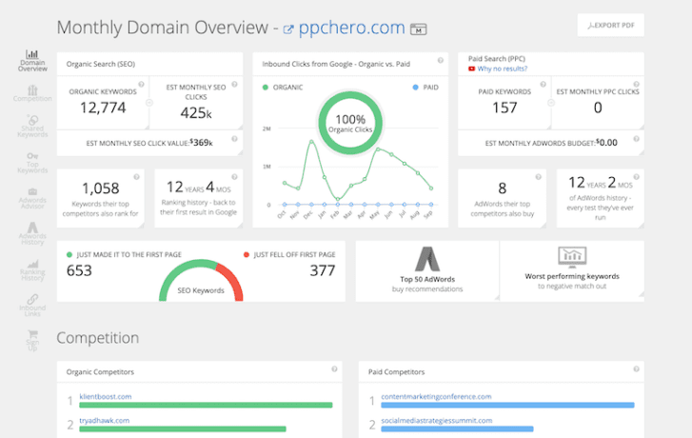Open Domain Overview in the sidebar
This screenshot has height=438, width=692.
tap(32, 61)
